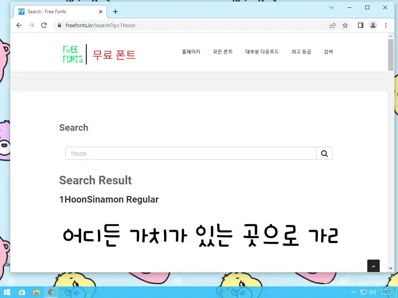Viewport: 398px width, 298px height.
Task: Open 대부분 다운로드 nav link
Action: 262,52
